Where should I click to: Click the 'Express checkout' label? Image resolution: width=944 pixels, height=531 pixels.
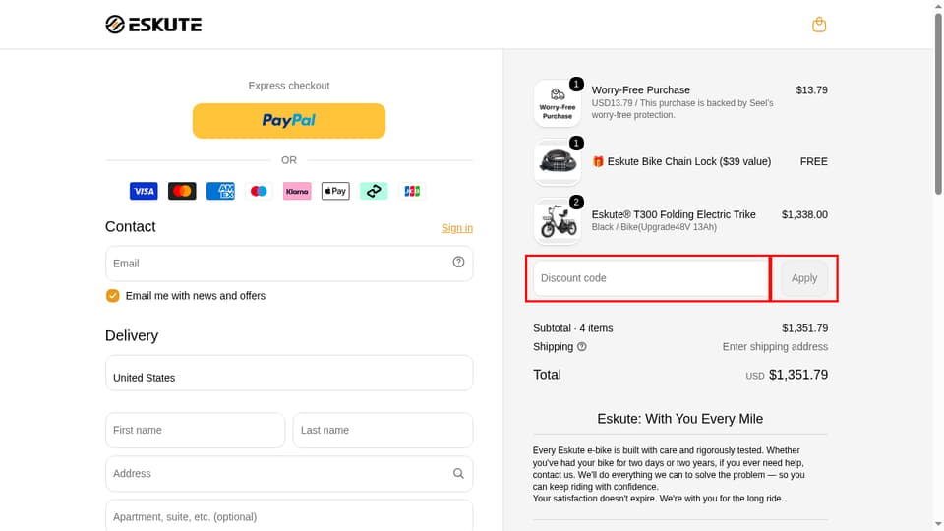289,86
